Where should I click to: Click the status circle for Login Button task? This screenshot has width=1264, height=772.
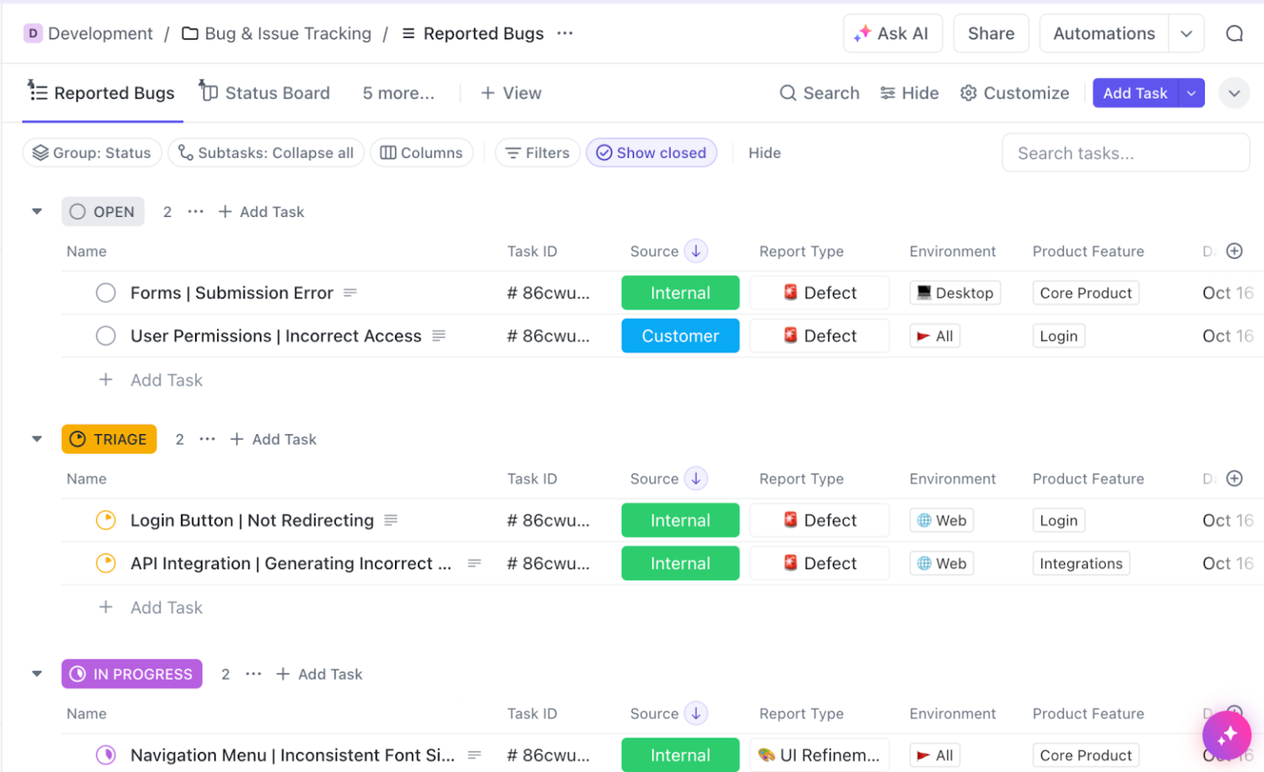tap(106, 520)
